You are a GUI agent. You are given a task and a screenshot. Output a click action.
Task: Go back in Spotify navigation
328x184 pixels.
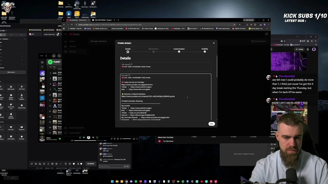click(x=46, y=56)
